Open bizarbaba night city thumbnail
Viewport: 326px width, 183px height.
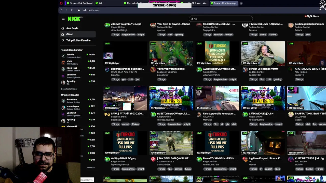pyautogui.click(x=125, y=98)
